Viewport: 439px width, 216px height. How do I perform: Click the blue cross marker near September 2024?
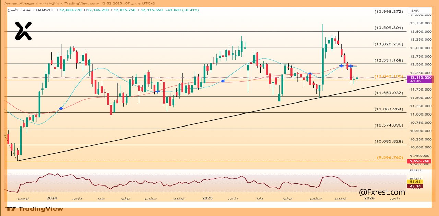[x=157, y=91]
